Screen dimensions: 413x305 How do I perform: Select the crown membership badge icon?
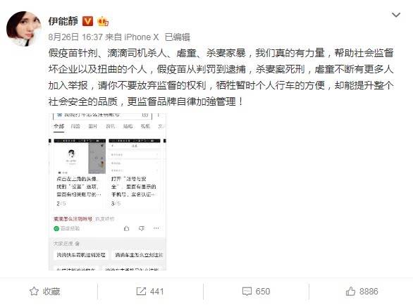[x=103, y=21]
